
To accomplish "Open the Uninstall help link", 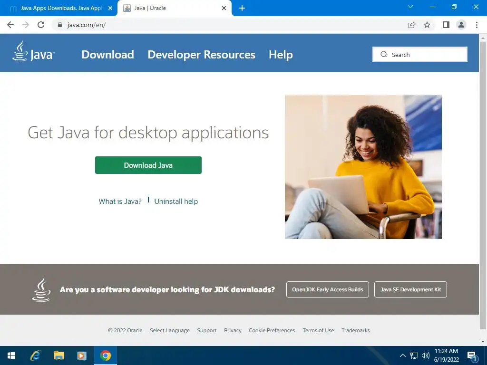I will [176, 202].
